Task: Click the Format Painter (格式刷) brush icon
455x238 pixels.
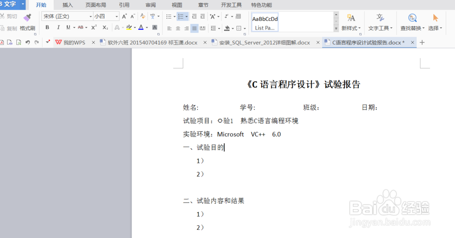Action: (27, 18)
